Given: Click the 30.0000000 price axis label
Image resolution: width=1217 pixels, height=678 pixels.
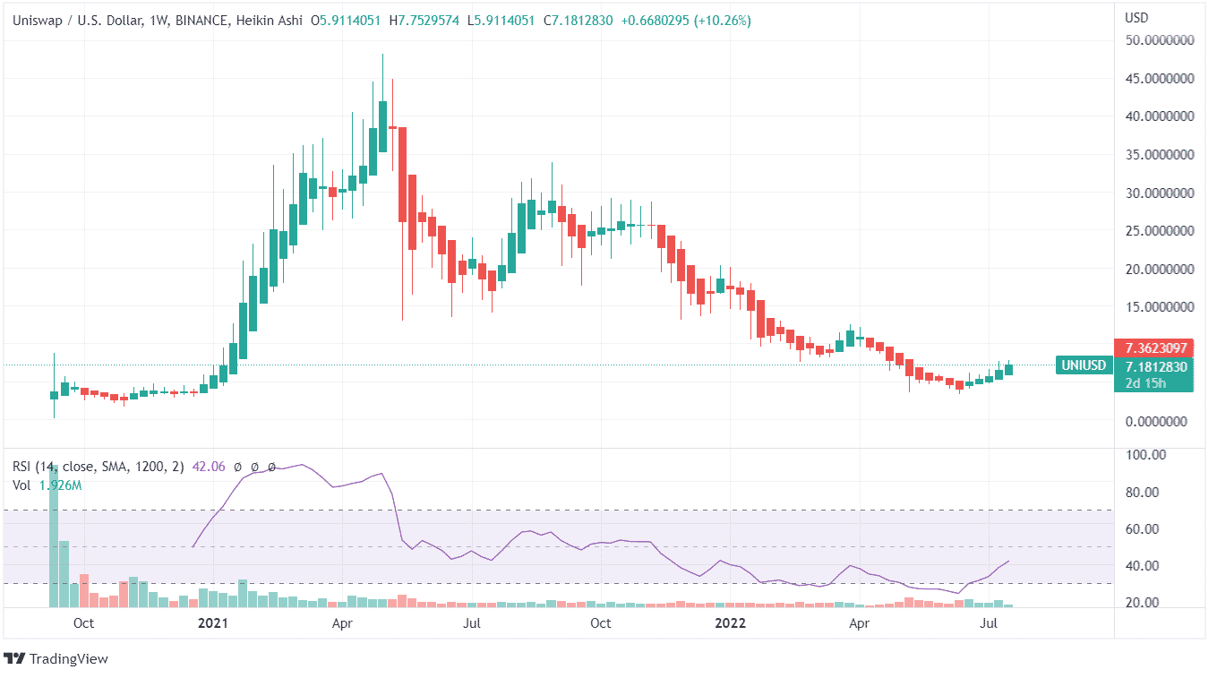Looking at the screenshot, I should tap(1160, 193).
